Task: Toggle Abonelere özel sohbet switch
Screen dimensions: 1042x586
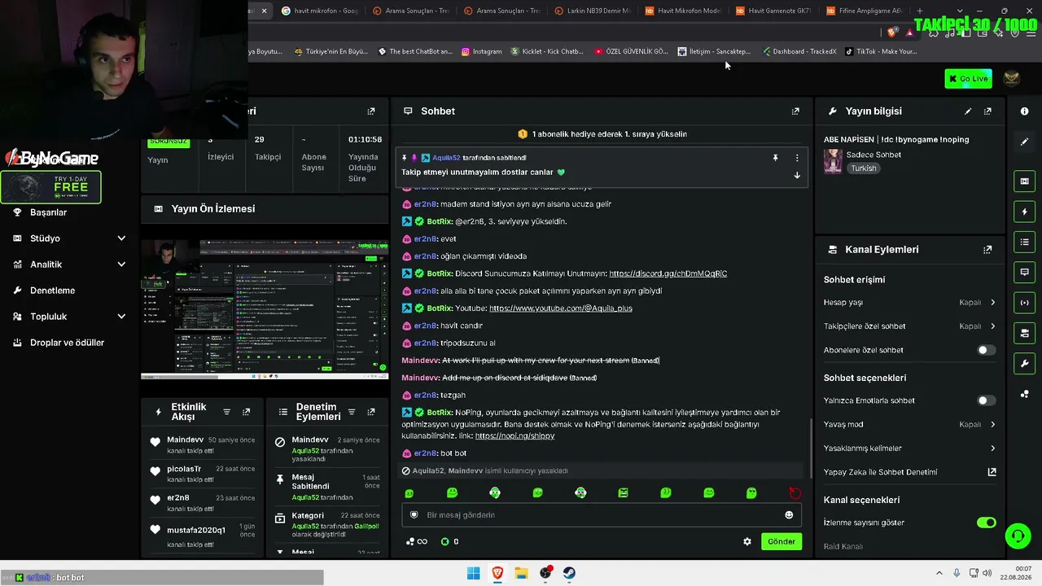Action: coord(986,351)
